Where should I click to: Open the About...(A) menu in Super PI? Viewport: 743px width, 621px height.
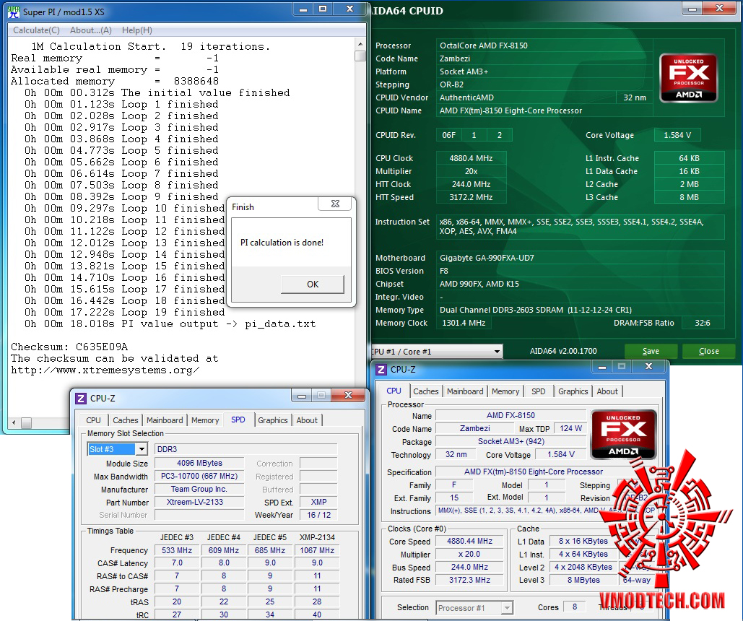(x=91, y=30)
